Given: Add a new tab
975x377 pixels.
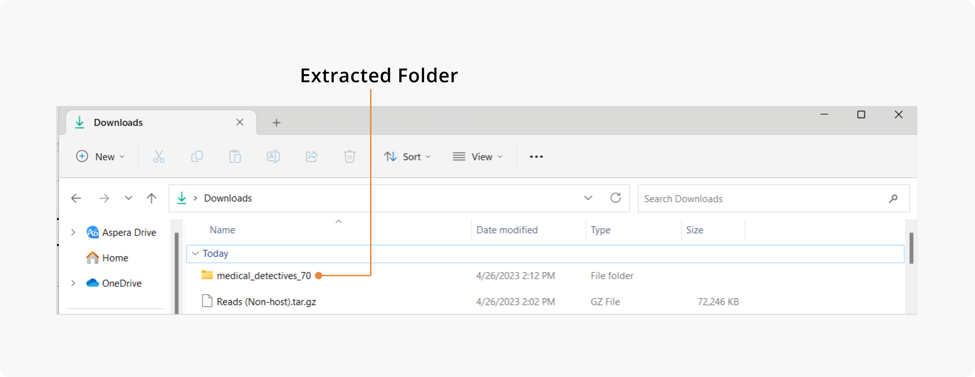Looking at the screenshot, I should [x=277, y=122].
